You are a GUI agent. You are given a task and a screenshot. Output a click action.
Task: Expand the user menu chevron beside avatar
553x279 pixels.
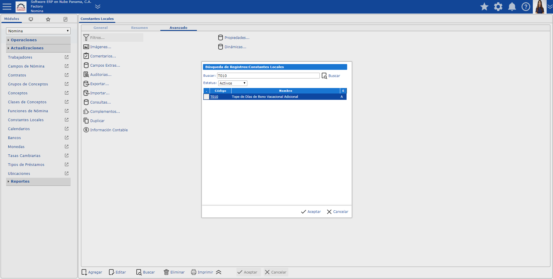pyautogui.click(x=550, y=7)
